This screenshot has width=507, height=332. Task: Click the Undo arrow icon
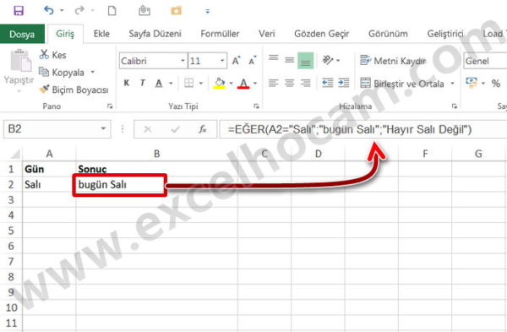(49, 10)
